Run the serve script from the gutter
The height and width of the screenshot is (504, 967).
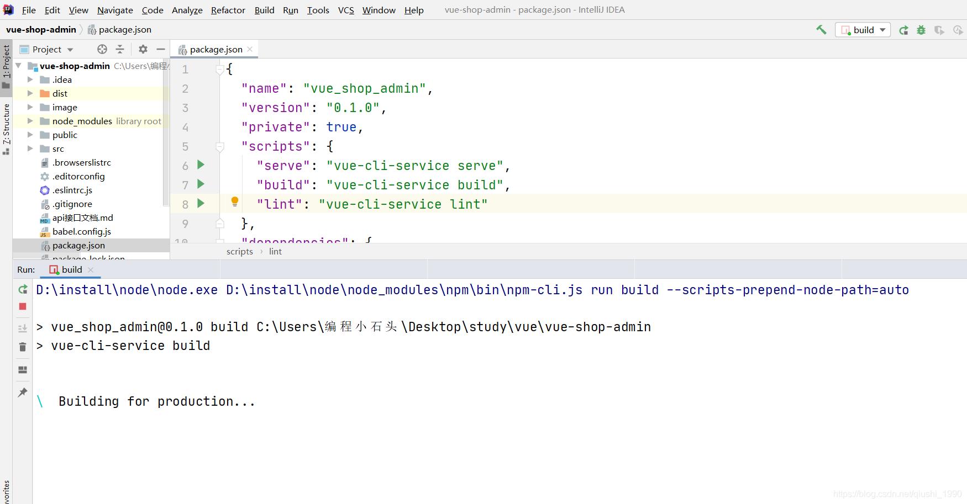(x=201, y=165)
